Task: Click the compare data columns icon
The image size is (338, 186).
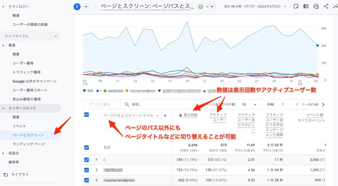Action: [x=306, y=6]
